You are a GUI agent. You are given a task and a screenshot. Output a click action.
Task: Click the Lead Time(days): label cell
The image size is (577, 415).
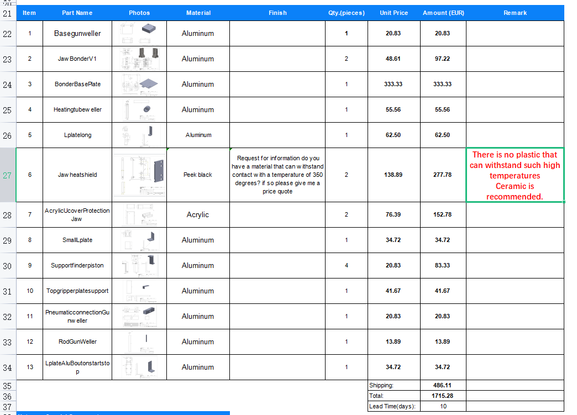tap(394, 406)
